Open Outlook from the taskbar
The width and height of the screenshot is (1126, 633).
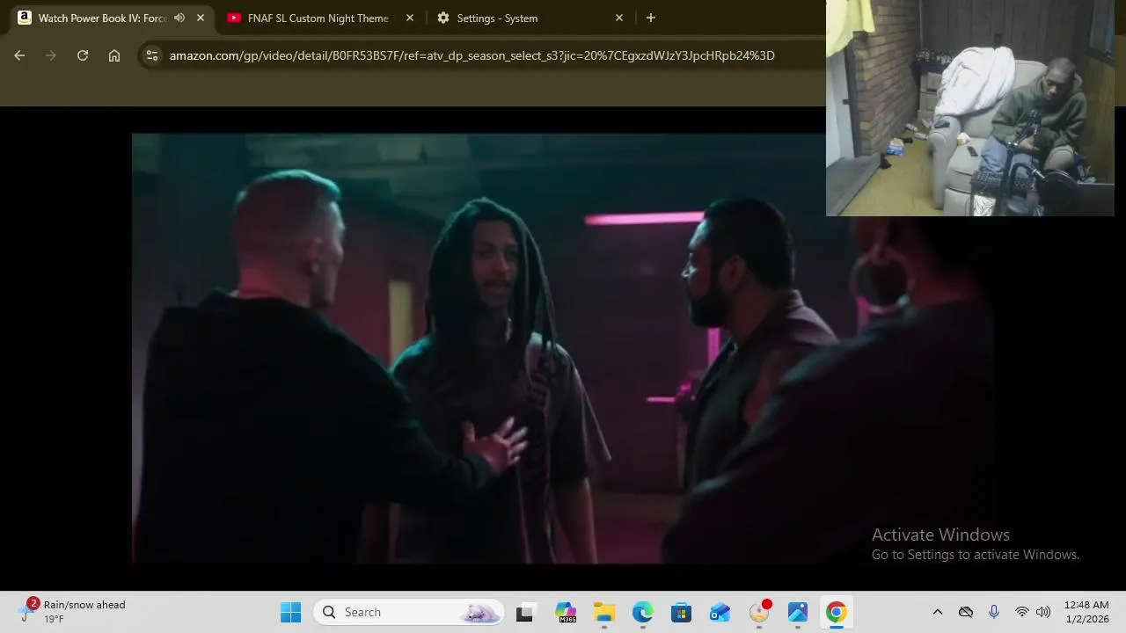tap(720, 612)
